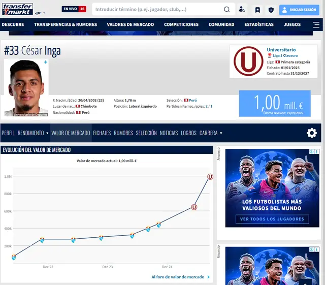
Task: Click the En Vivo live scores button
Action: (74, 9)
